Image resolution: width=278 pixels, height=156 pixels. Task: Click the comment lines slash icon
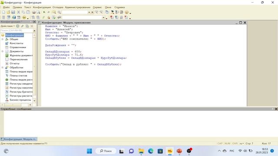[x=43, y=17]
